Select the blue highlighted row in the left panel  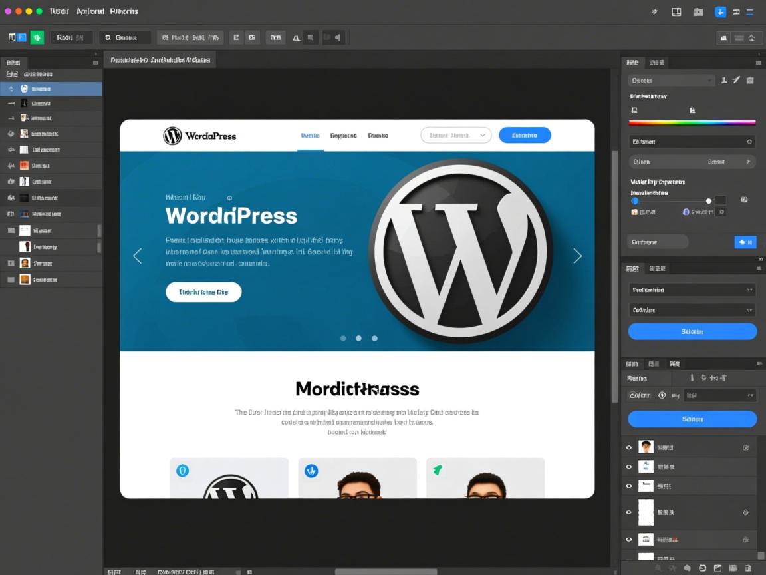(x=51, y=89)
